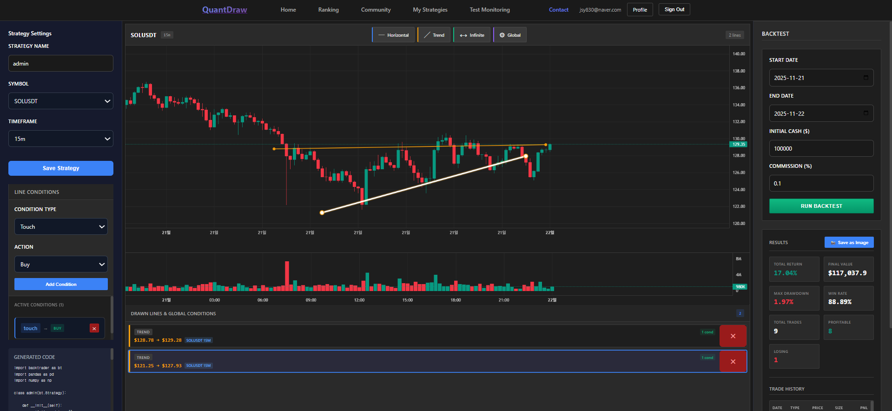This screenshot has width=892, height=411.
Task: Click the orange trend line start handle
Action: pos(274,149)
